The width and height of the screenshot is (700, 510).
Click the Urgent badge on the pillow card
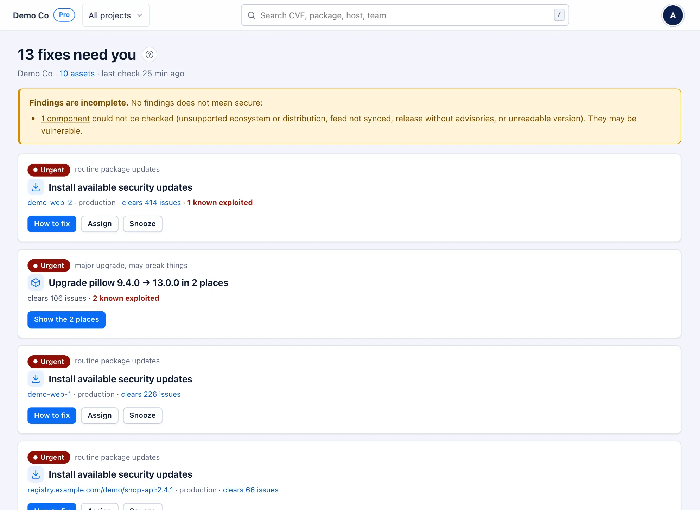49,266
